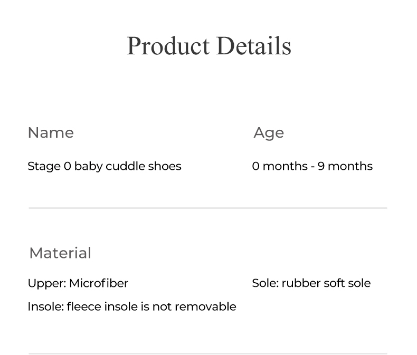Click the word Insole: at line start

pyautogui.click(x=45, y=306)
